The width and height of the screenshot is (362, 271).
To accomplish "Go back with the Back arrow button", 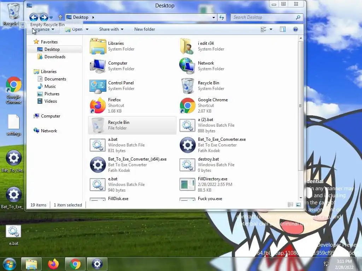I will tap(34, 17).
